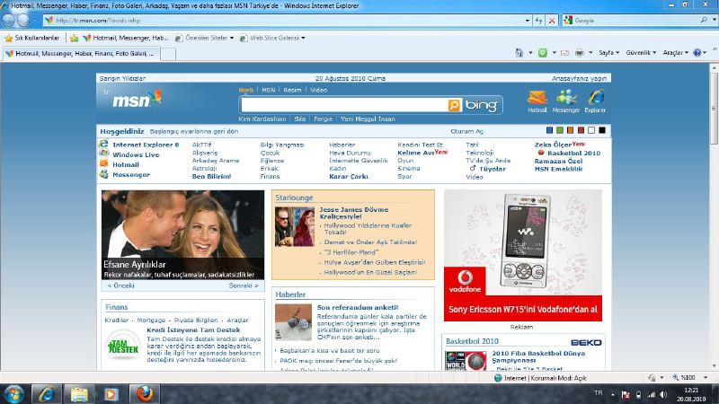Click the search magnifier in Google box
The width and height of the screenshot is (719, 404).
click(704, 20)
